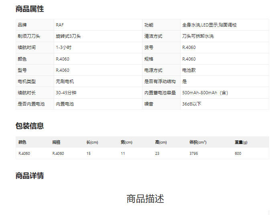
Task: Click the 30-45分钟 duration value
Action: point(67,93)
